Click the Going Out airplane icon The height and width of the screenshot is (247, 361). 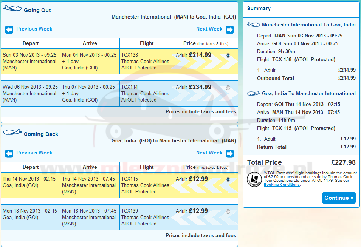click(12, 9)
